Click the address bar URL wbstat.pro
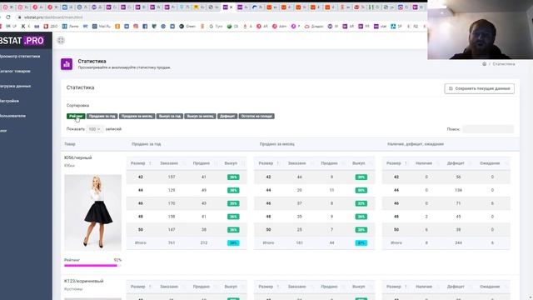Screen dimensions: 533x300 (x=53, y=17)
